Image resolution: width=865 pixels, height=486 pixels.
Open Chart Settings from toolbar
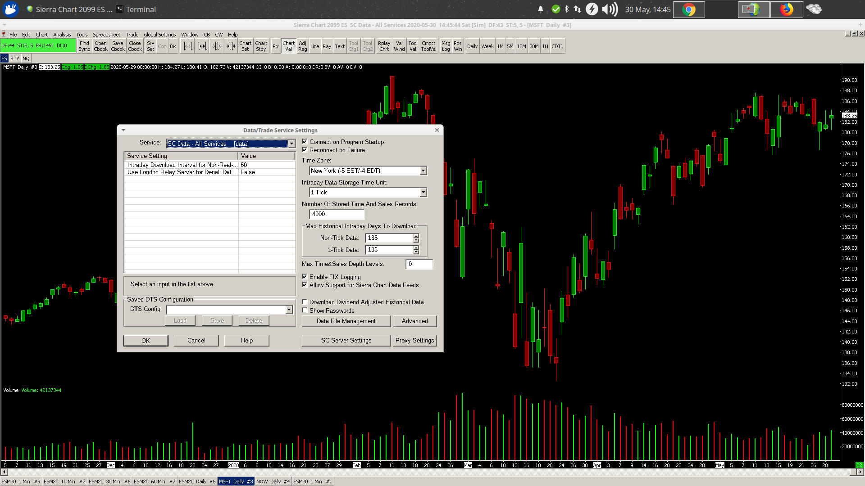click(245, 46)
